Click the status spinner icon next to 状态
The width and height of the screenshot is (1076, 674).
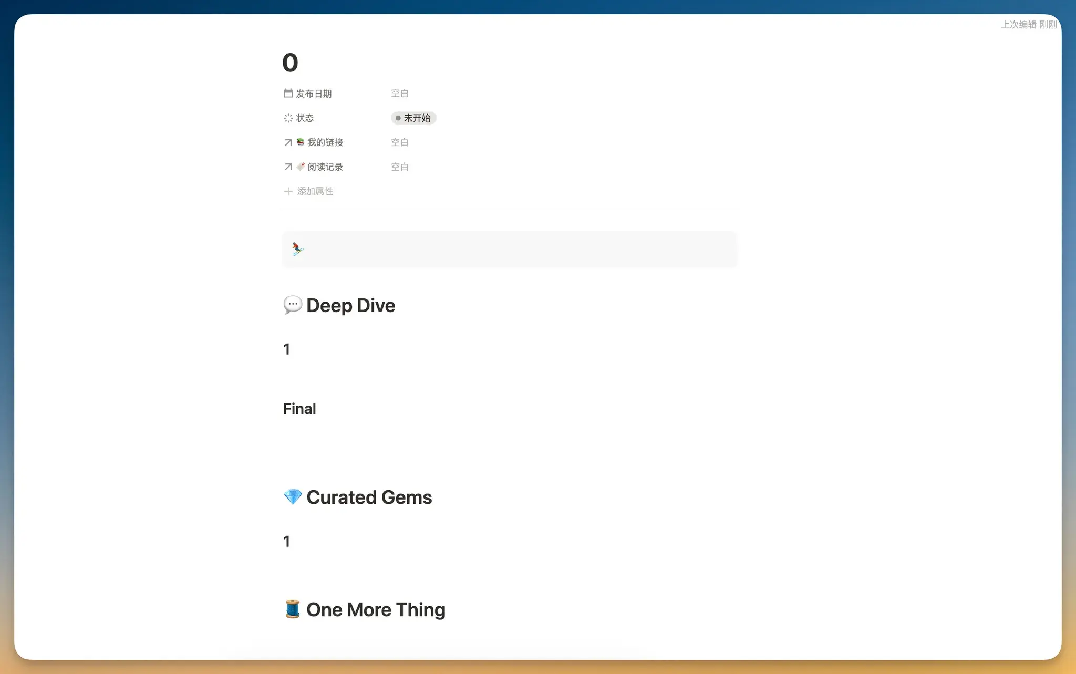point(288,118)
